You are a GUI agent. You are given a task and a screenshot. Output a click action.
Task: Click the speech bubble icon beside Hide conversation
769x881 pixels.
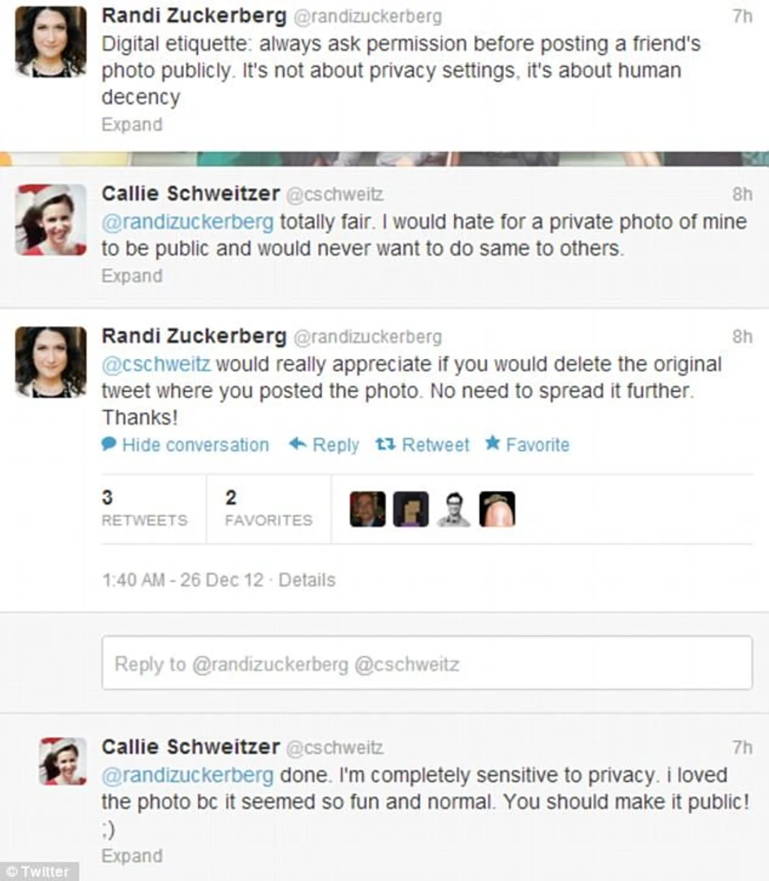click(109, 444)
